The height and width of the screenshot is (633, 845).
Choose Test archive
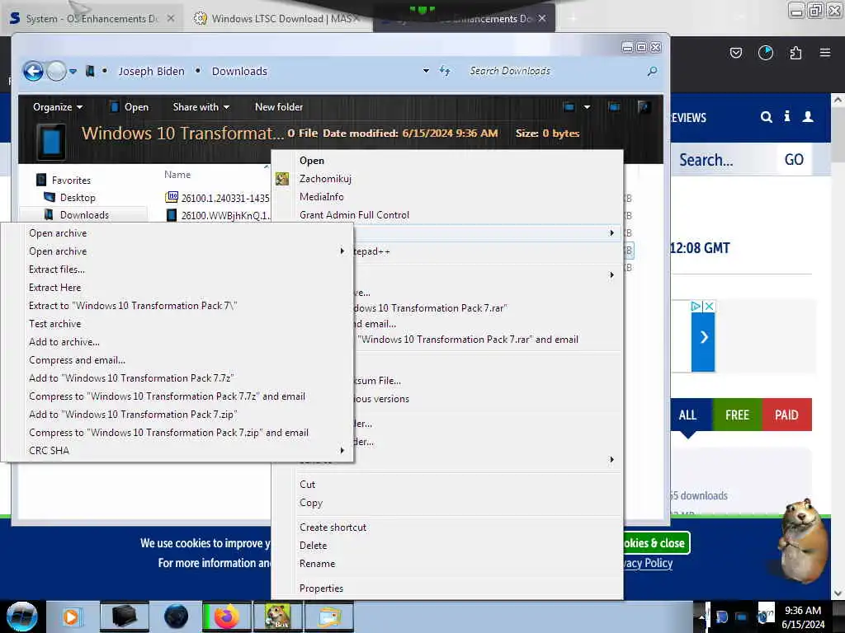click(177, 323)
